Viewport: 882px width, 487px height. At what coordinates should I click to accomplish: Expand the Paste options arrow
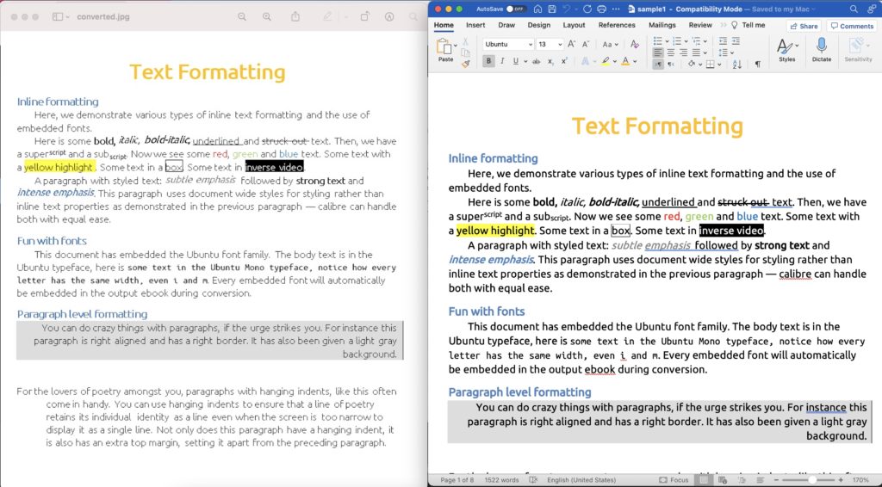pos(456,46)
